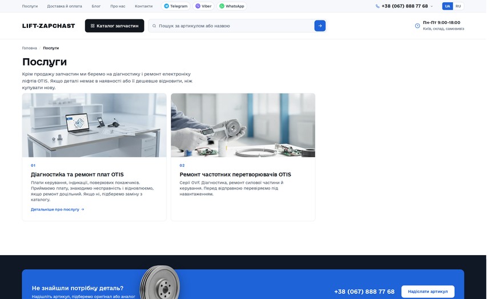
Task: Click the 01 card number label
Action: pos(33,165)
